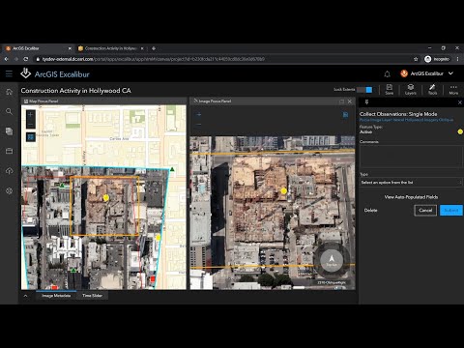464x348 pixels.
Task: Switch to the Time Slider tab
Action: 92,296
